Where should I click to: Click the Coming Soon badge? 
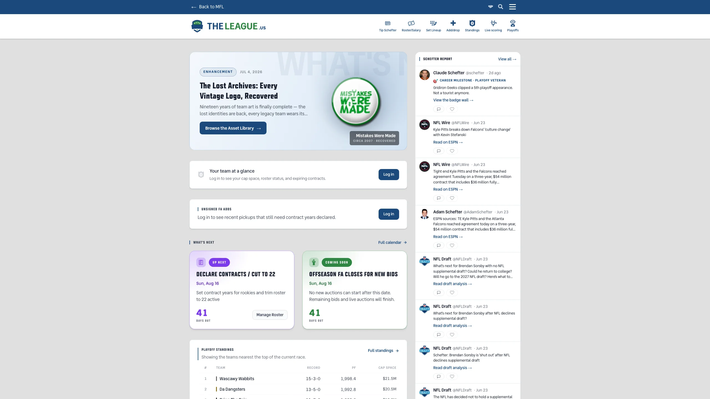pyautogui.click(x=337, y=262)
